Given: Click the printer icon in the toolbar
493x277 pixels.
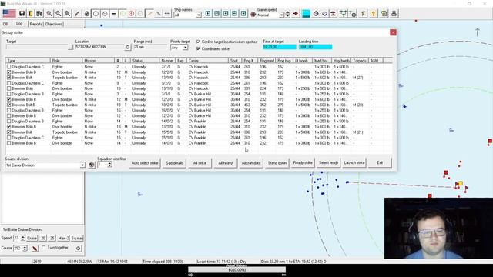Looking at the screenshot, I should tap(394, 14).
